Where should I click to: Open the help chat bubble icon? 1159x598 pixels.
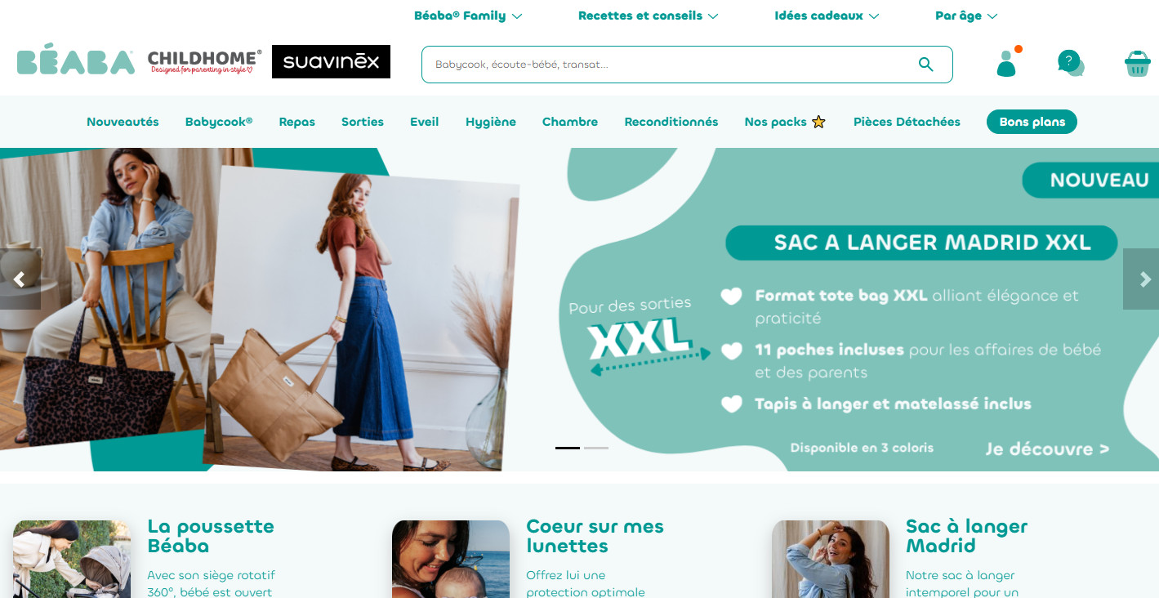click(x=1071, y=63)
